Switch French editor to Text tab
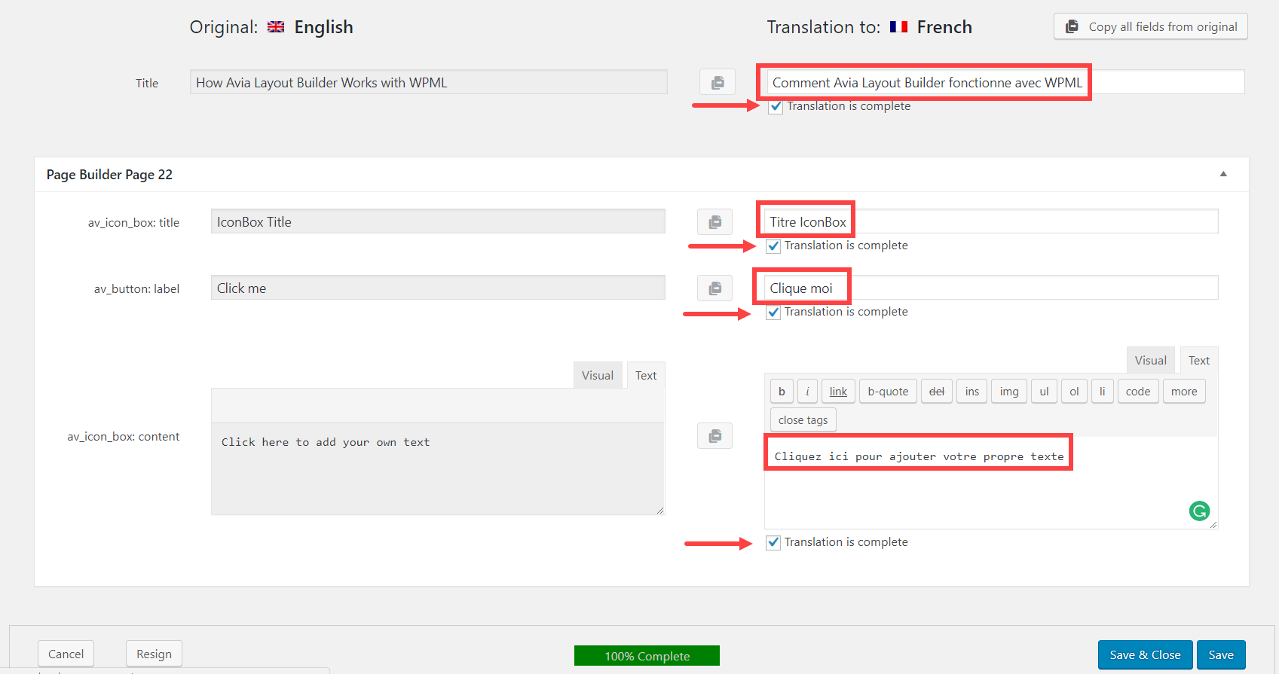 click(1199, 360)
